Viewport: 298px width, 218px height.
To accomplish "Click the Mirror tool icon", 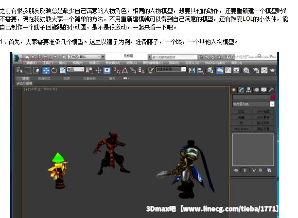I will pyautogui.click(x=192, y=70).
